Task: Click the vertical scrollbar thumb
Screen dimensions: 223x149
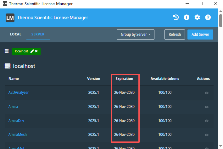Action: (x=220, y=21)
